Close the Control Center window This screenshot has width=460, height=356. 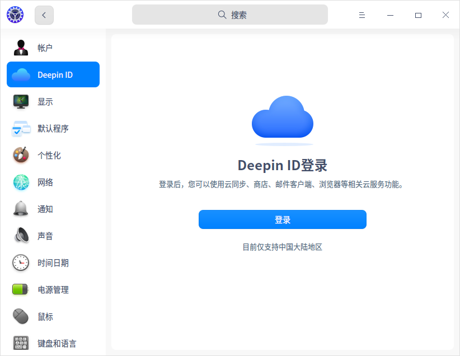[445, 15]
